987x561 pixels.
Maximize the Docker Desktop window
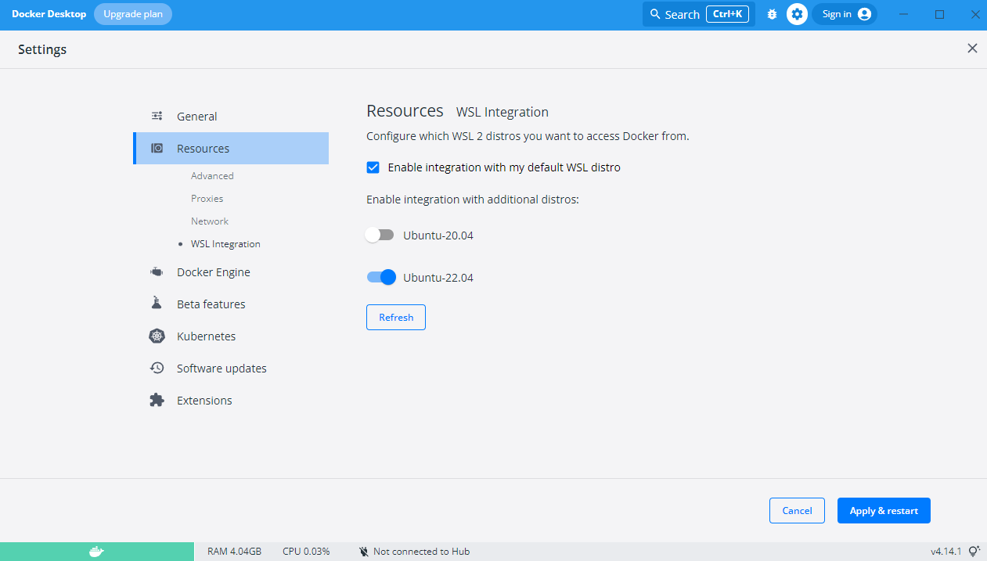940,14
